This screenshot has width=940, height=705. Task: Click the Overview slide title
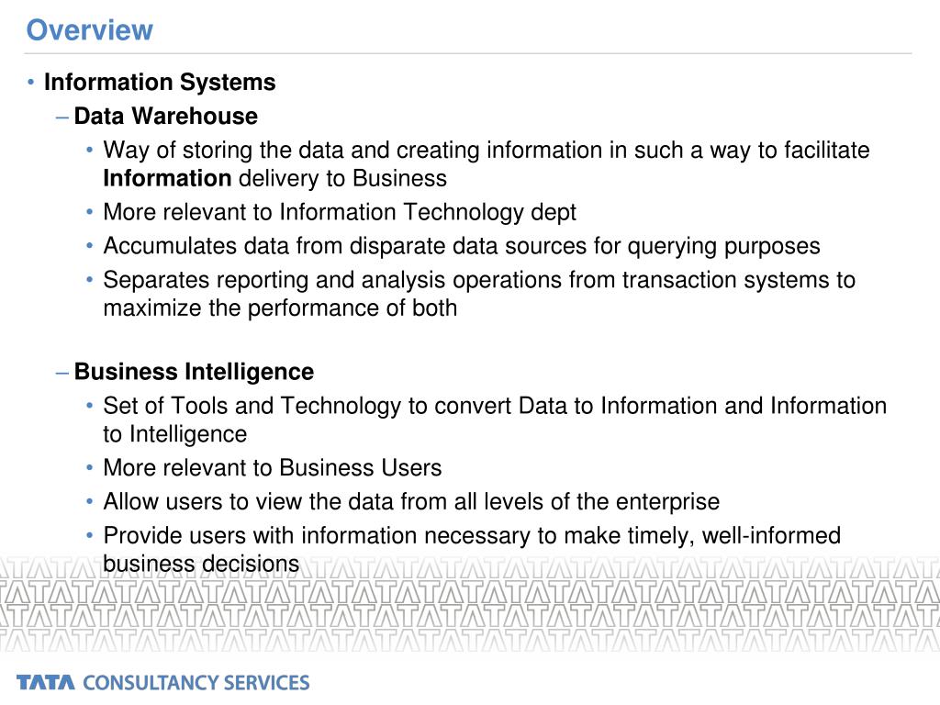(x=90, y=30)
